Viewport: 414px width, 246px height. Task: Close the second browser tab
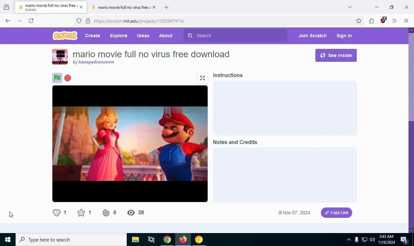point(154,7)
